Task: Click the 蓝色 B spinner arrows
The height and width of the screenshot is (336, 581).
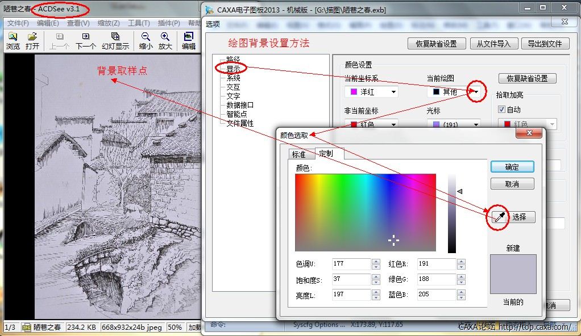Action: [x=461, y=295]
